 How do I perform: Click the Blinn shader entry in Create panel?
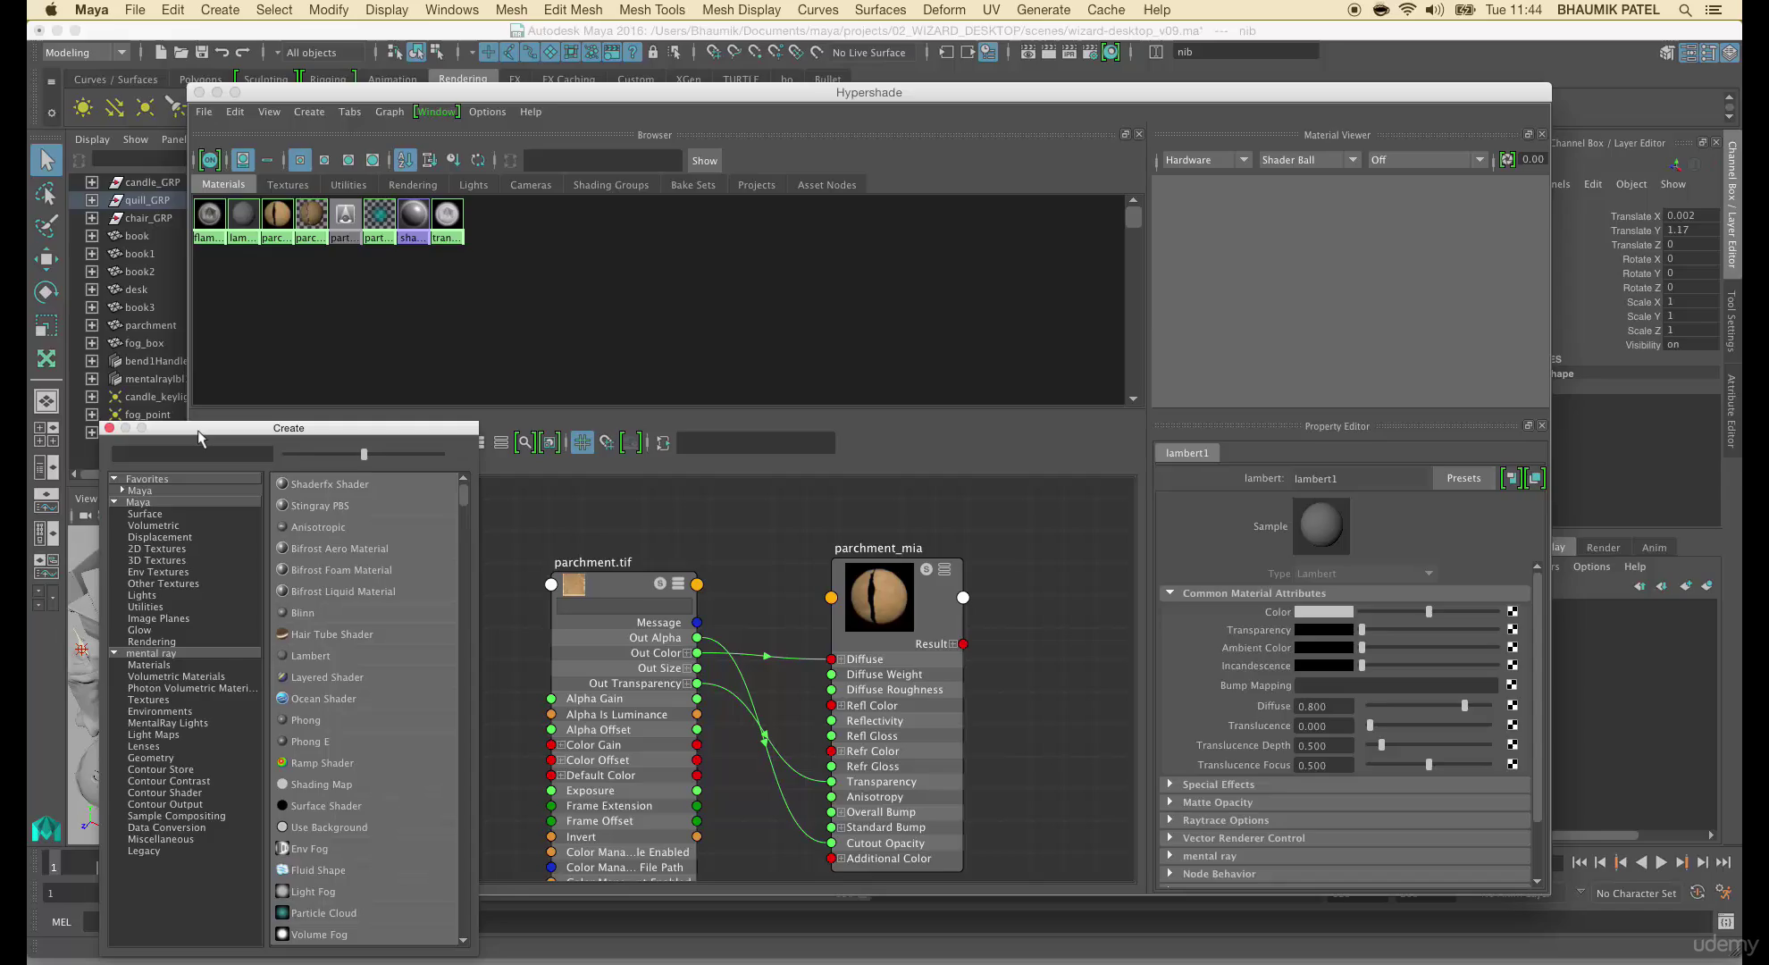[302, 613]
